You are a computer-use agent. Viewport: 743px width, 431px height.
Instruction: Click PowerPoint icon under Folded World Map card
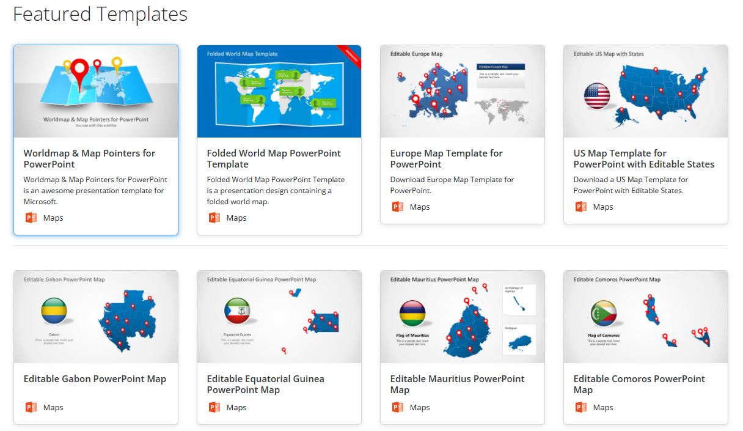pyautogui.click(x=214, y=218)
